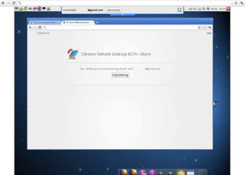Minimize the remote Chrome window

(202, 20)
